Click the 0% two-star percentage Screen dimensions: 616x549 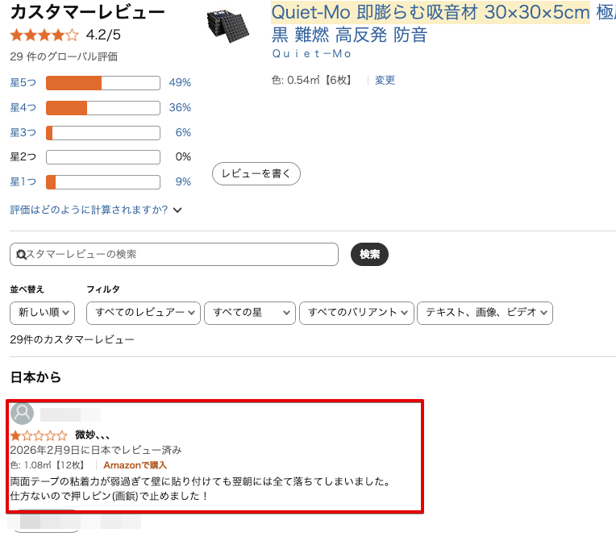[183, 157]
